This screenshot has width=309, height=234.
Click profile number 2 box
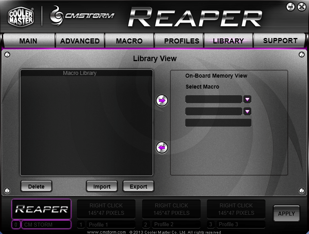146,224
